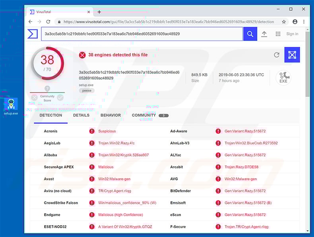Click the file hash text 3a3cc5ab5b1c...
The height and width of the screenshot is (237, 314).
pyautogui.click(x=129, y=75)
